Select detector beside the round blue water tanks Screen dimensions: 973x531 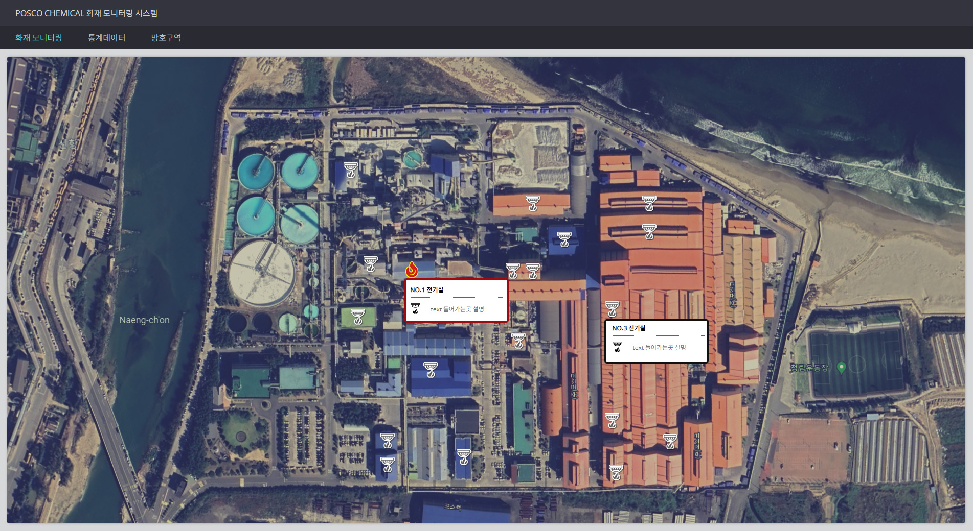[350, 170]
